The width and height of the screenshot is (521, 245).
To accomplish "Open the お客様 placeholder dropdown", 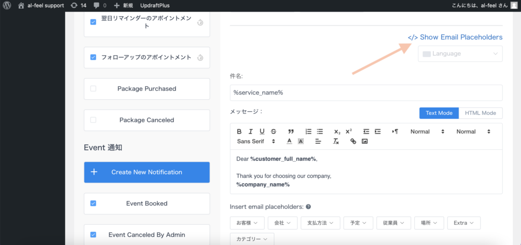I will pos(247,223).
